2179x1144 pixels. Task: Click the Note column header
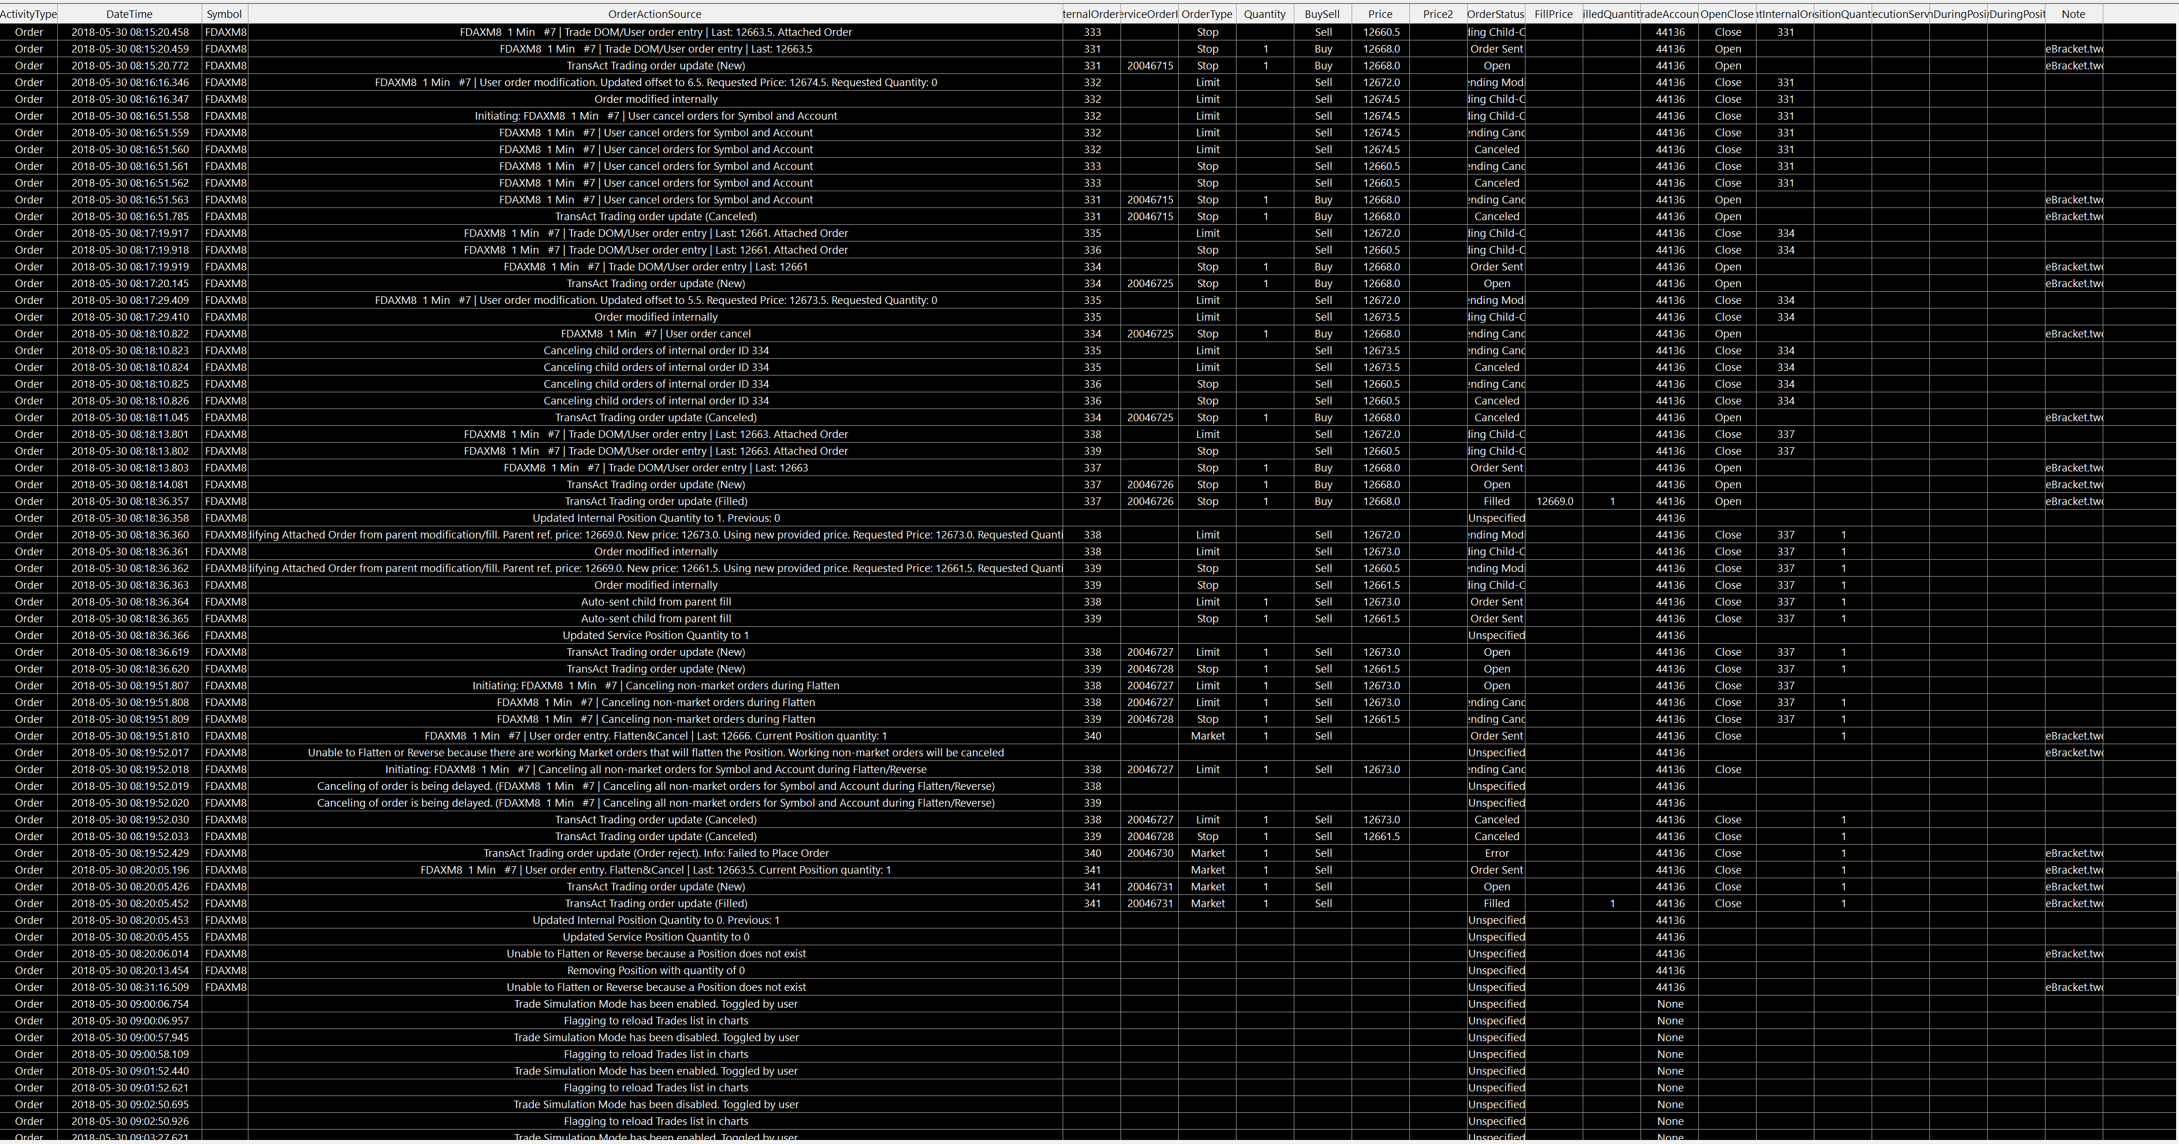2073,14
